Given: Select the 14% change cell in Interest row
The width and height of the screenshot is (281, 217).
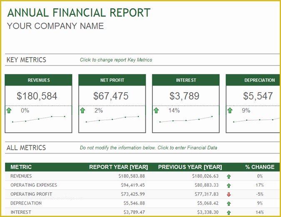Looking at the screenshot, I should click(x=260, y=212).
